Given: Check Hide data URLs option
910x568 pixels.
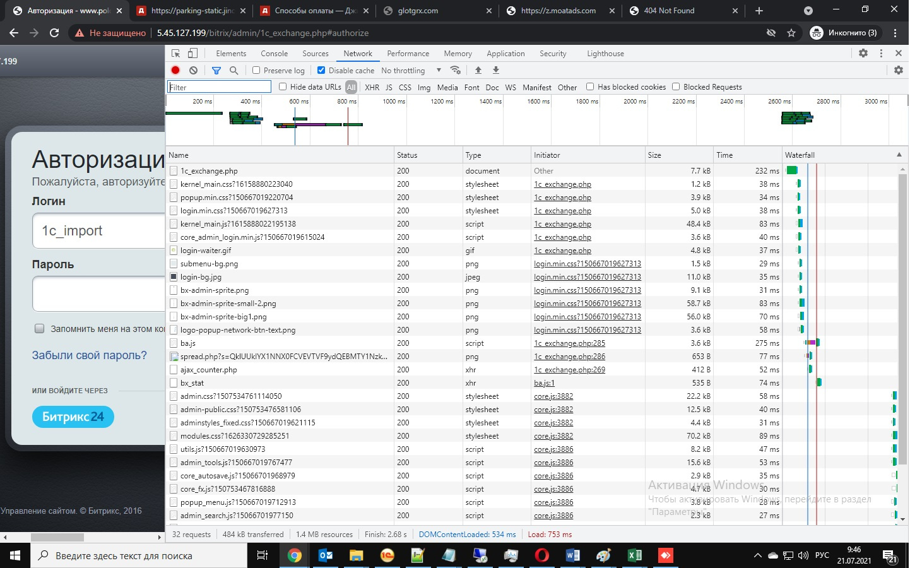Looking at the screenshot, I should tap(283, 86).
